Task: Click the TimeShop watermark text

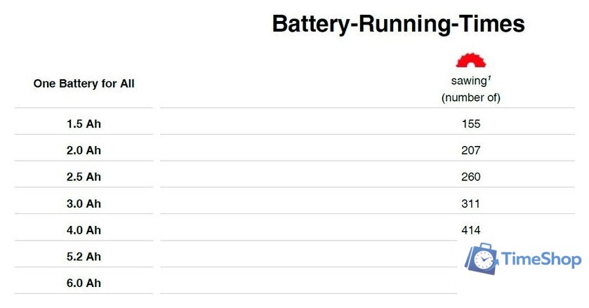Action: (541, 259)
